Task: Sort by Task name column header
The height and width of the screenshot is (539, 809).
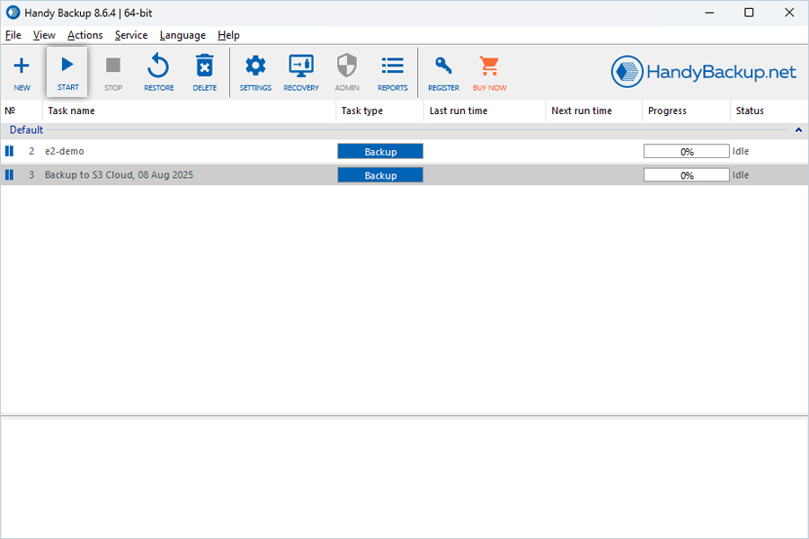Action: (x=189, y=110)
